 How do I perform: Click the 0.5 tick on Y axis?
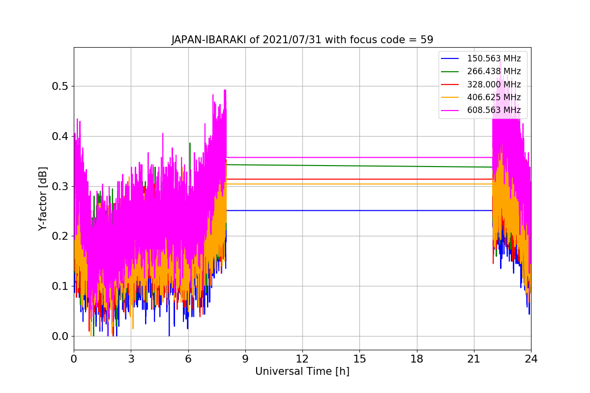(x=60, y=86)
